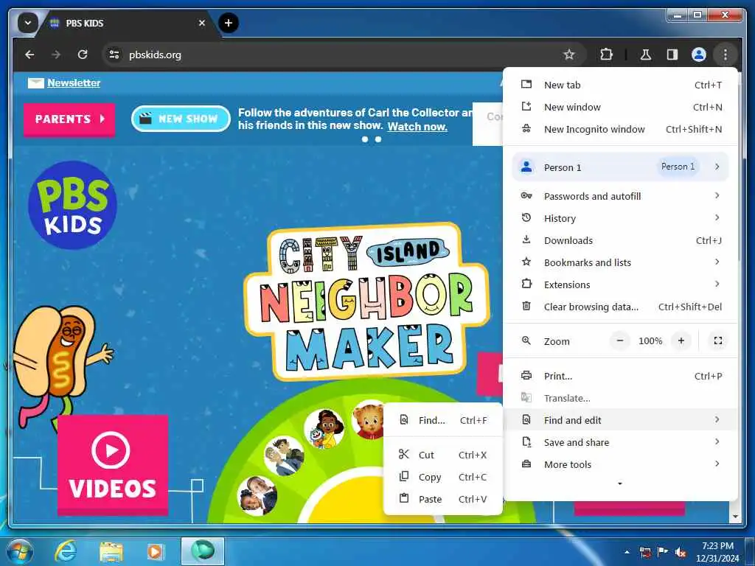Open site information icon in address bar
Screen dimensions: 755x566
tap(114, 55)
